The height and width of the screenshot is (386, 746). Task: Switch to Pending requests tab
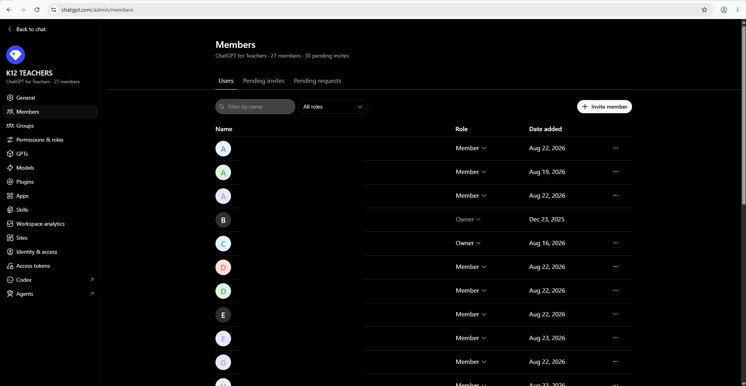[317, 81]
